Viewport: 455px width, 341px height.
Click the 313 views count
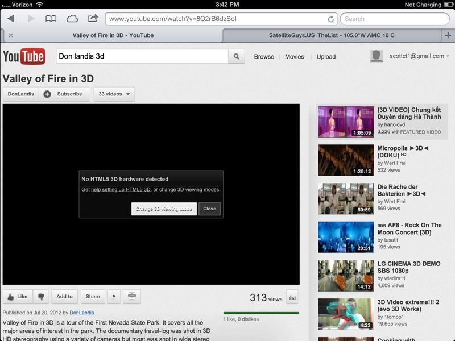(x=266, y=297)
